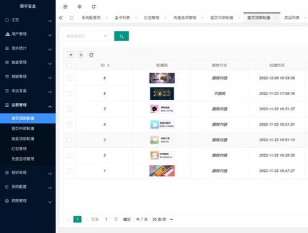Click the page number jump input field
Image resolution: width=308 pixels, height=233 pixels.
tap(107, 219)
